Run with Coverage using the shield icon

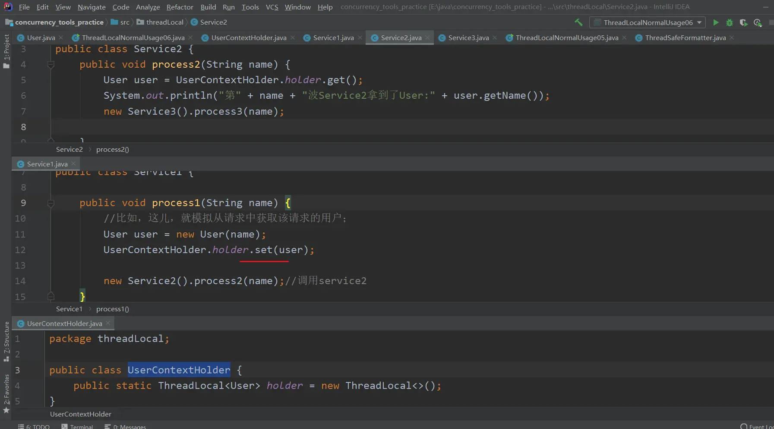[743, 22]
